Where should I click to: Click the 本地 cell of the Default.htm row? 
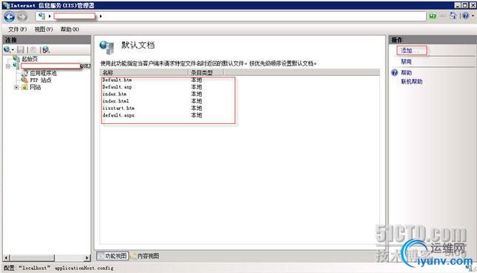pyautogui.click(x=196, y=80)
